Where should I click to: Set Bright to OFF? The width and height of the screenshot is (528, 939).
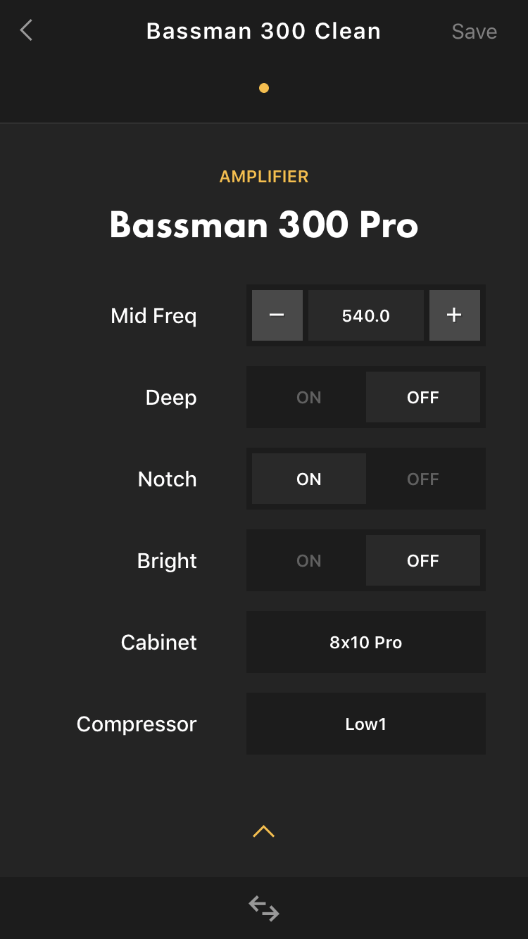click(423, 560)
